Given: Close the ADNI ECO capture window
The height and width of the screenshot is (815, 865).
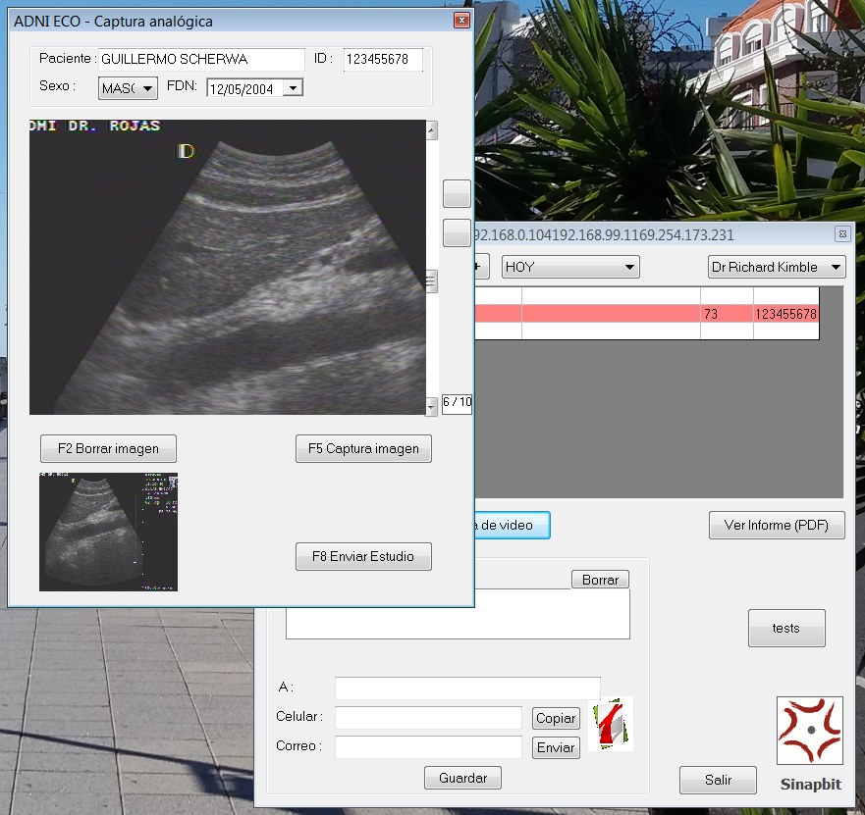Looking at the screenshot, I should coord(461,21).
